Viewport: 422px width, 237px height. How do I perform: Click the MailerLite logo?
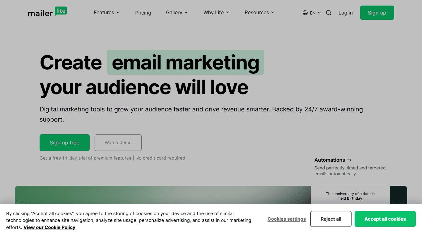(47, 12)
